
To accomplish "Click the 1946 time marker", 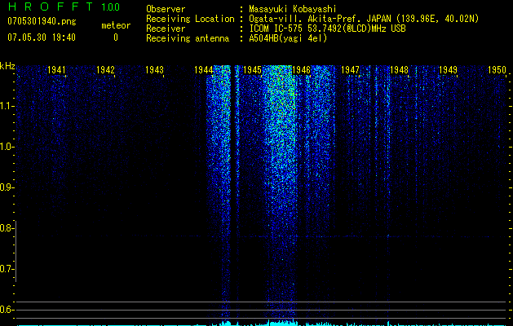I will 301,70.
